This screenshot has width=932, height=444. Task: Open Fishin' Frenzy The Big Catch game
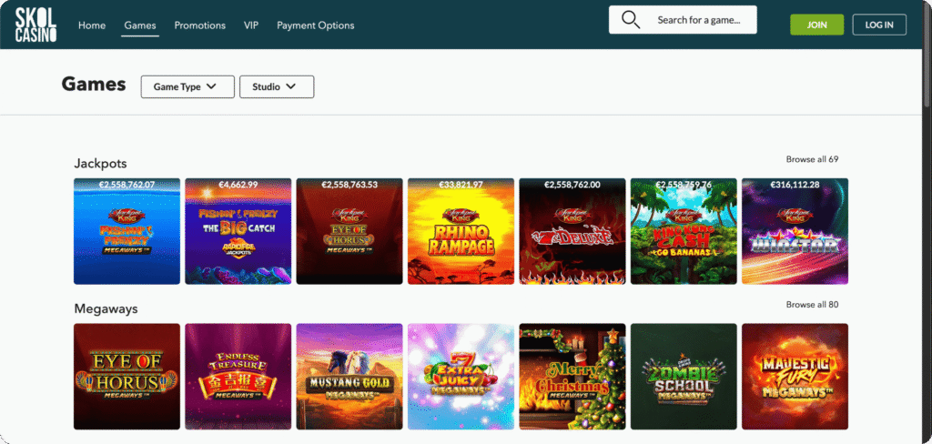(x=238, y=231)
